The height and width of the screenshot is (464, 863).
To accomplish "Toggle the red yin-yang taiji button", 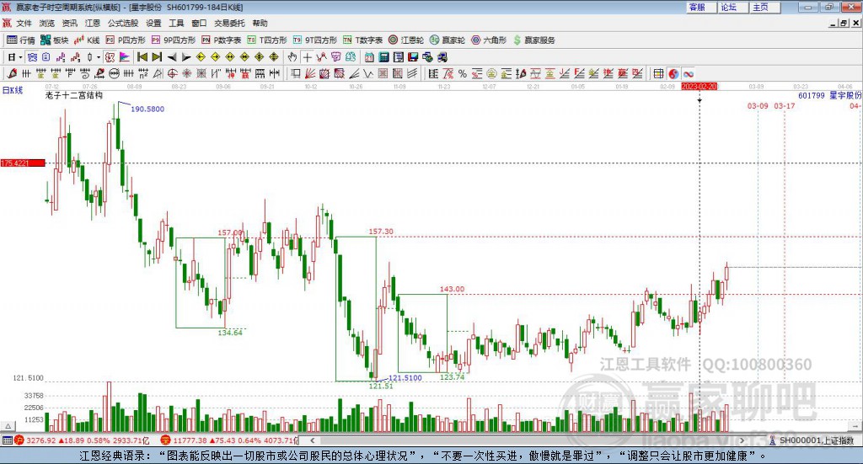I will (673, 73).
